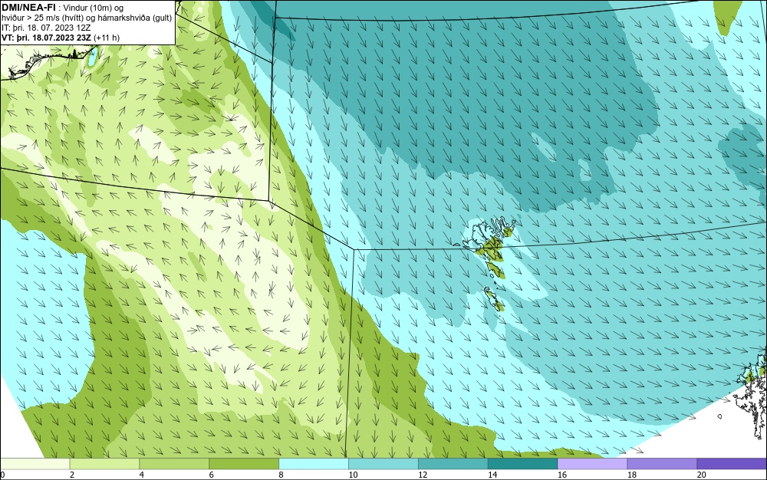Click the 14-16 m/s dark teal swatch
Screen dimensions: 767x480
point(523,464)
